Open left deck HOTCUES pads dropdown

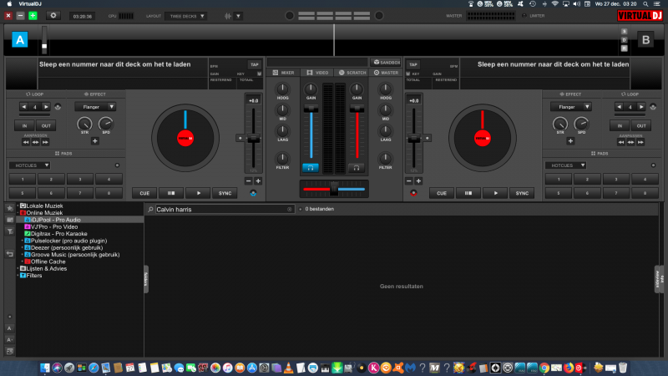pos(29,165)
